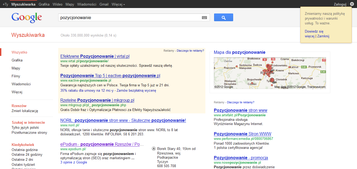Select Wszystko in the left sidebar
Viewport: 357px width, 169px height.
pyautogui.click(x=19, y=52)
